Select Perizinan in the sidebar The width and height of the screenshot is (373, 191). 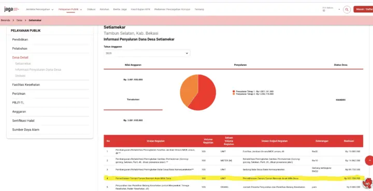pyautogui.click(x=19, y=94)
